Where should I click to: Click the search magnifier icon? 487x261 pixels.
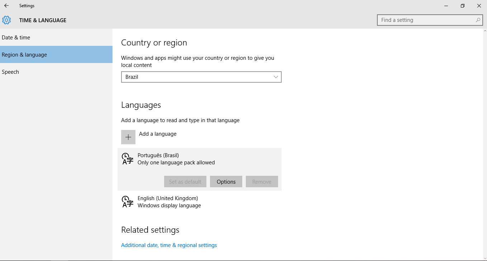point(478,20)
